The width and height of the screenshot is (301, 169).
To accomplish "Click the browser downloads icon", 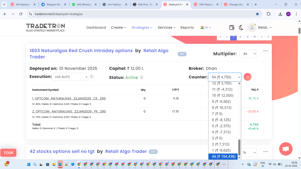I will point(280,14).
